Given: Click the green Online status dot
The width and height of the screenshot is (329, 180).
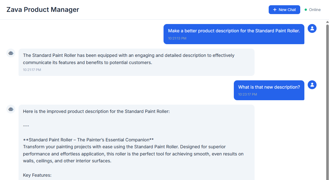Looking at the screenshot, I should [x=306, y=10].
